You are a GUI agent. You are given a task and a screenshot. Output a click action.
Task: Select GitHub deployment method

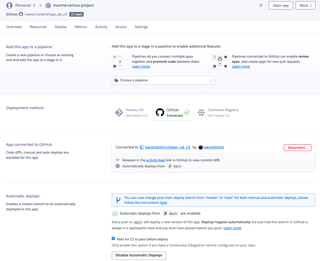click(173, 113)
